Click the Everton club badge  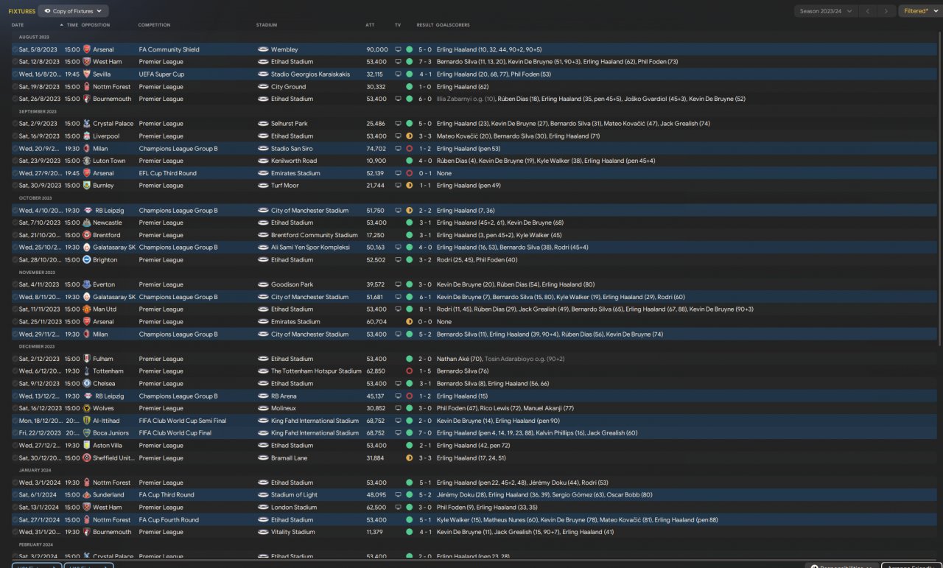87,284
